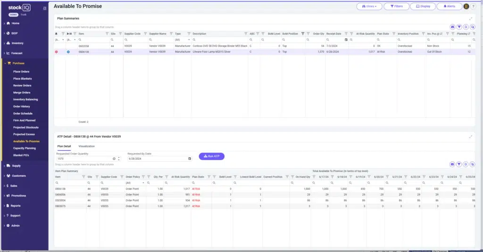
Task: Click the copy icon in ATP Detail toolbar
Action: pyautogui.click(x=473, y=164)
